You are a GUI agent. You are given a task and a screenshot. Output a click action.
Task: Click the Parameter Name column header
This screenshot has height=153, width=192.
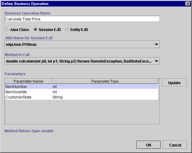click(x=28, y=81)
